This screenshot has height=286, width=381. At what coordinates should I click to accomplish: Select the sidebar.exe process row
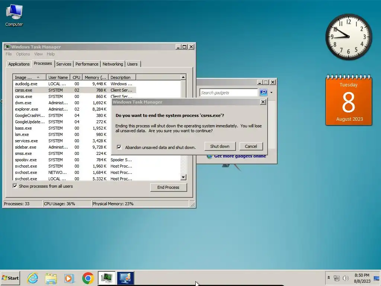(x=63, y=147)
